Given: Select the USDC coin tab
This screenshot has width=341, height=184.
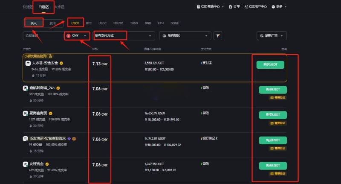Looking at the screenshot, I should coord(102,23).
